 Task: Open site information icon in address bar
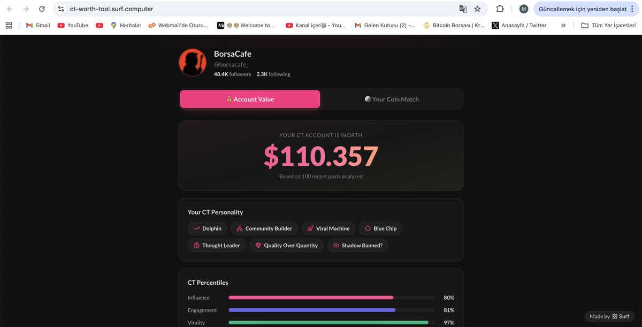[61, 9]
